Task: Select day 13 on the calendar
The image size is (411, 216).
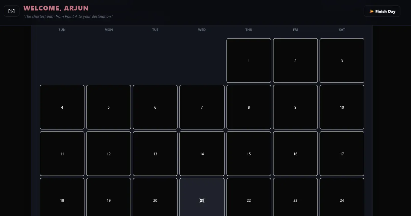Action: [x=155, y=154]
